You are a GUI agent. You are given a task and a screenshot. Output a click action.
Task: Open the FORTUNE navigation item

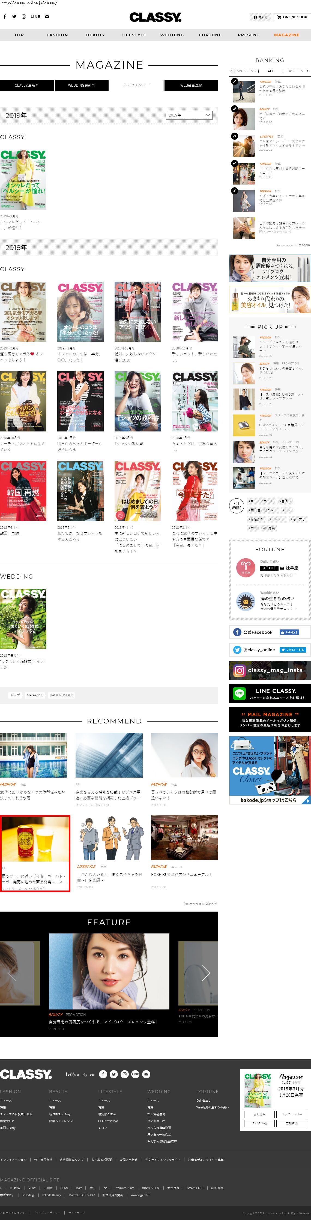coord(210,35)
